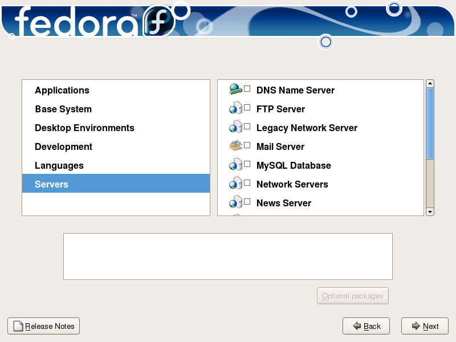Click the News Server icon
This screenshot has height=342, width=456.
235,202
